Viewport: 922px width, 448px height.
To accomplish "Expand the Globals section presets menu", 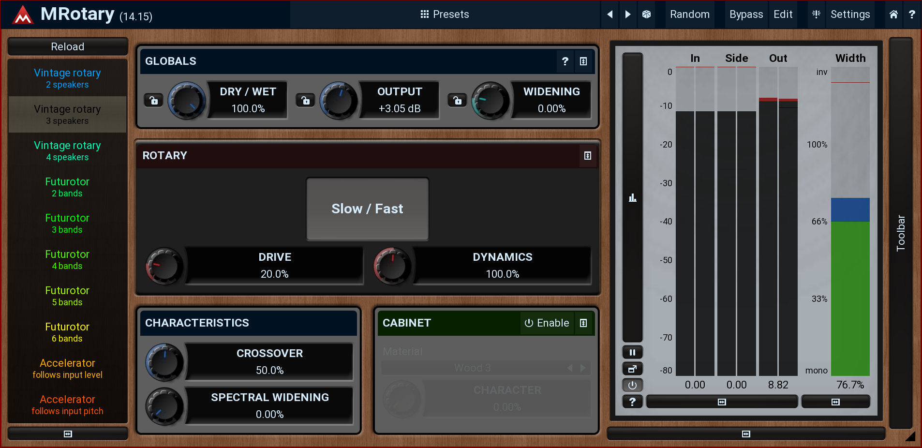I will point(583,61).
